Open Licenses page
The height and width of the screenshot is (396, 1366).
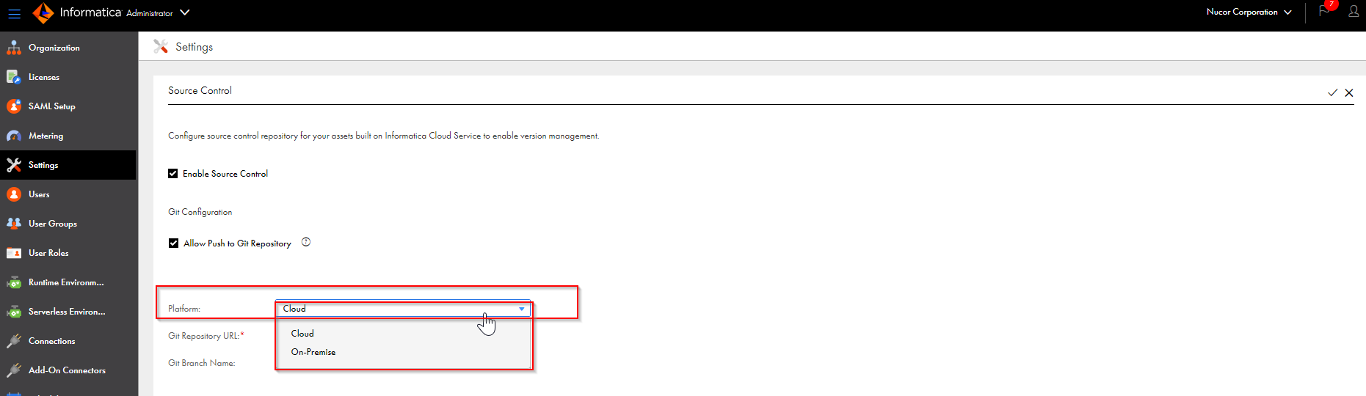(68, 77)
